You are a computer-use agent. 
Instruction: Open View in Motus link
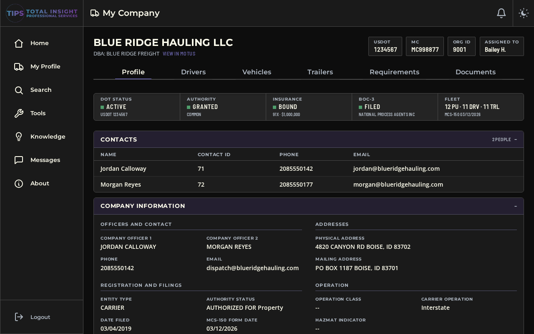point(179,54)
